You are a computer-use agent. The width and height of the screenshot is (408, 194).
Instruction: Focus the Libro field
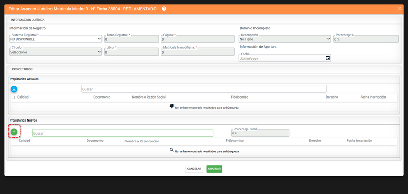tap(131, 52)
